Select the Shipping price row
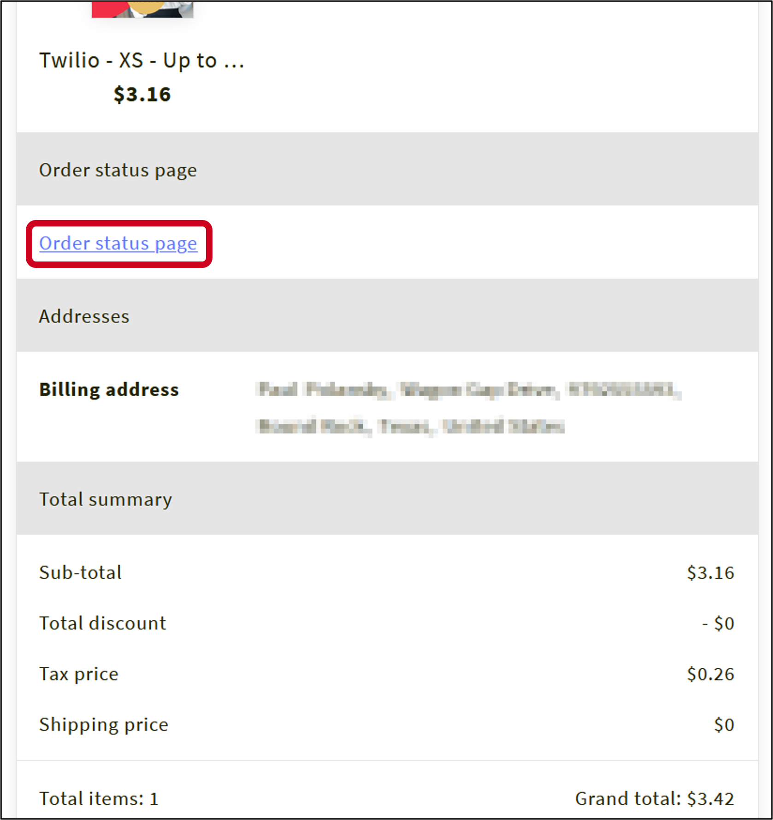 click(103, 724)
